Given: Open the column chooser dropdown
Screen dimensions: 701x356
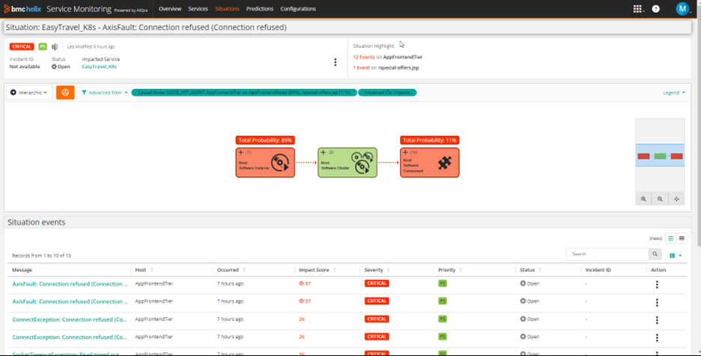Looking at the screenshot, I should (x=675, y=256).
